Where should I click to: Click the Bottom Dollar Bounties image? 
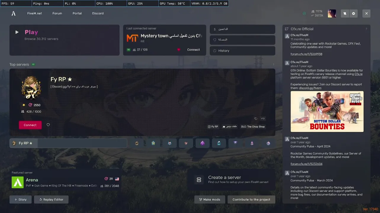pos(327,111)
